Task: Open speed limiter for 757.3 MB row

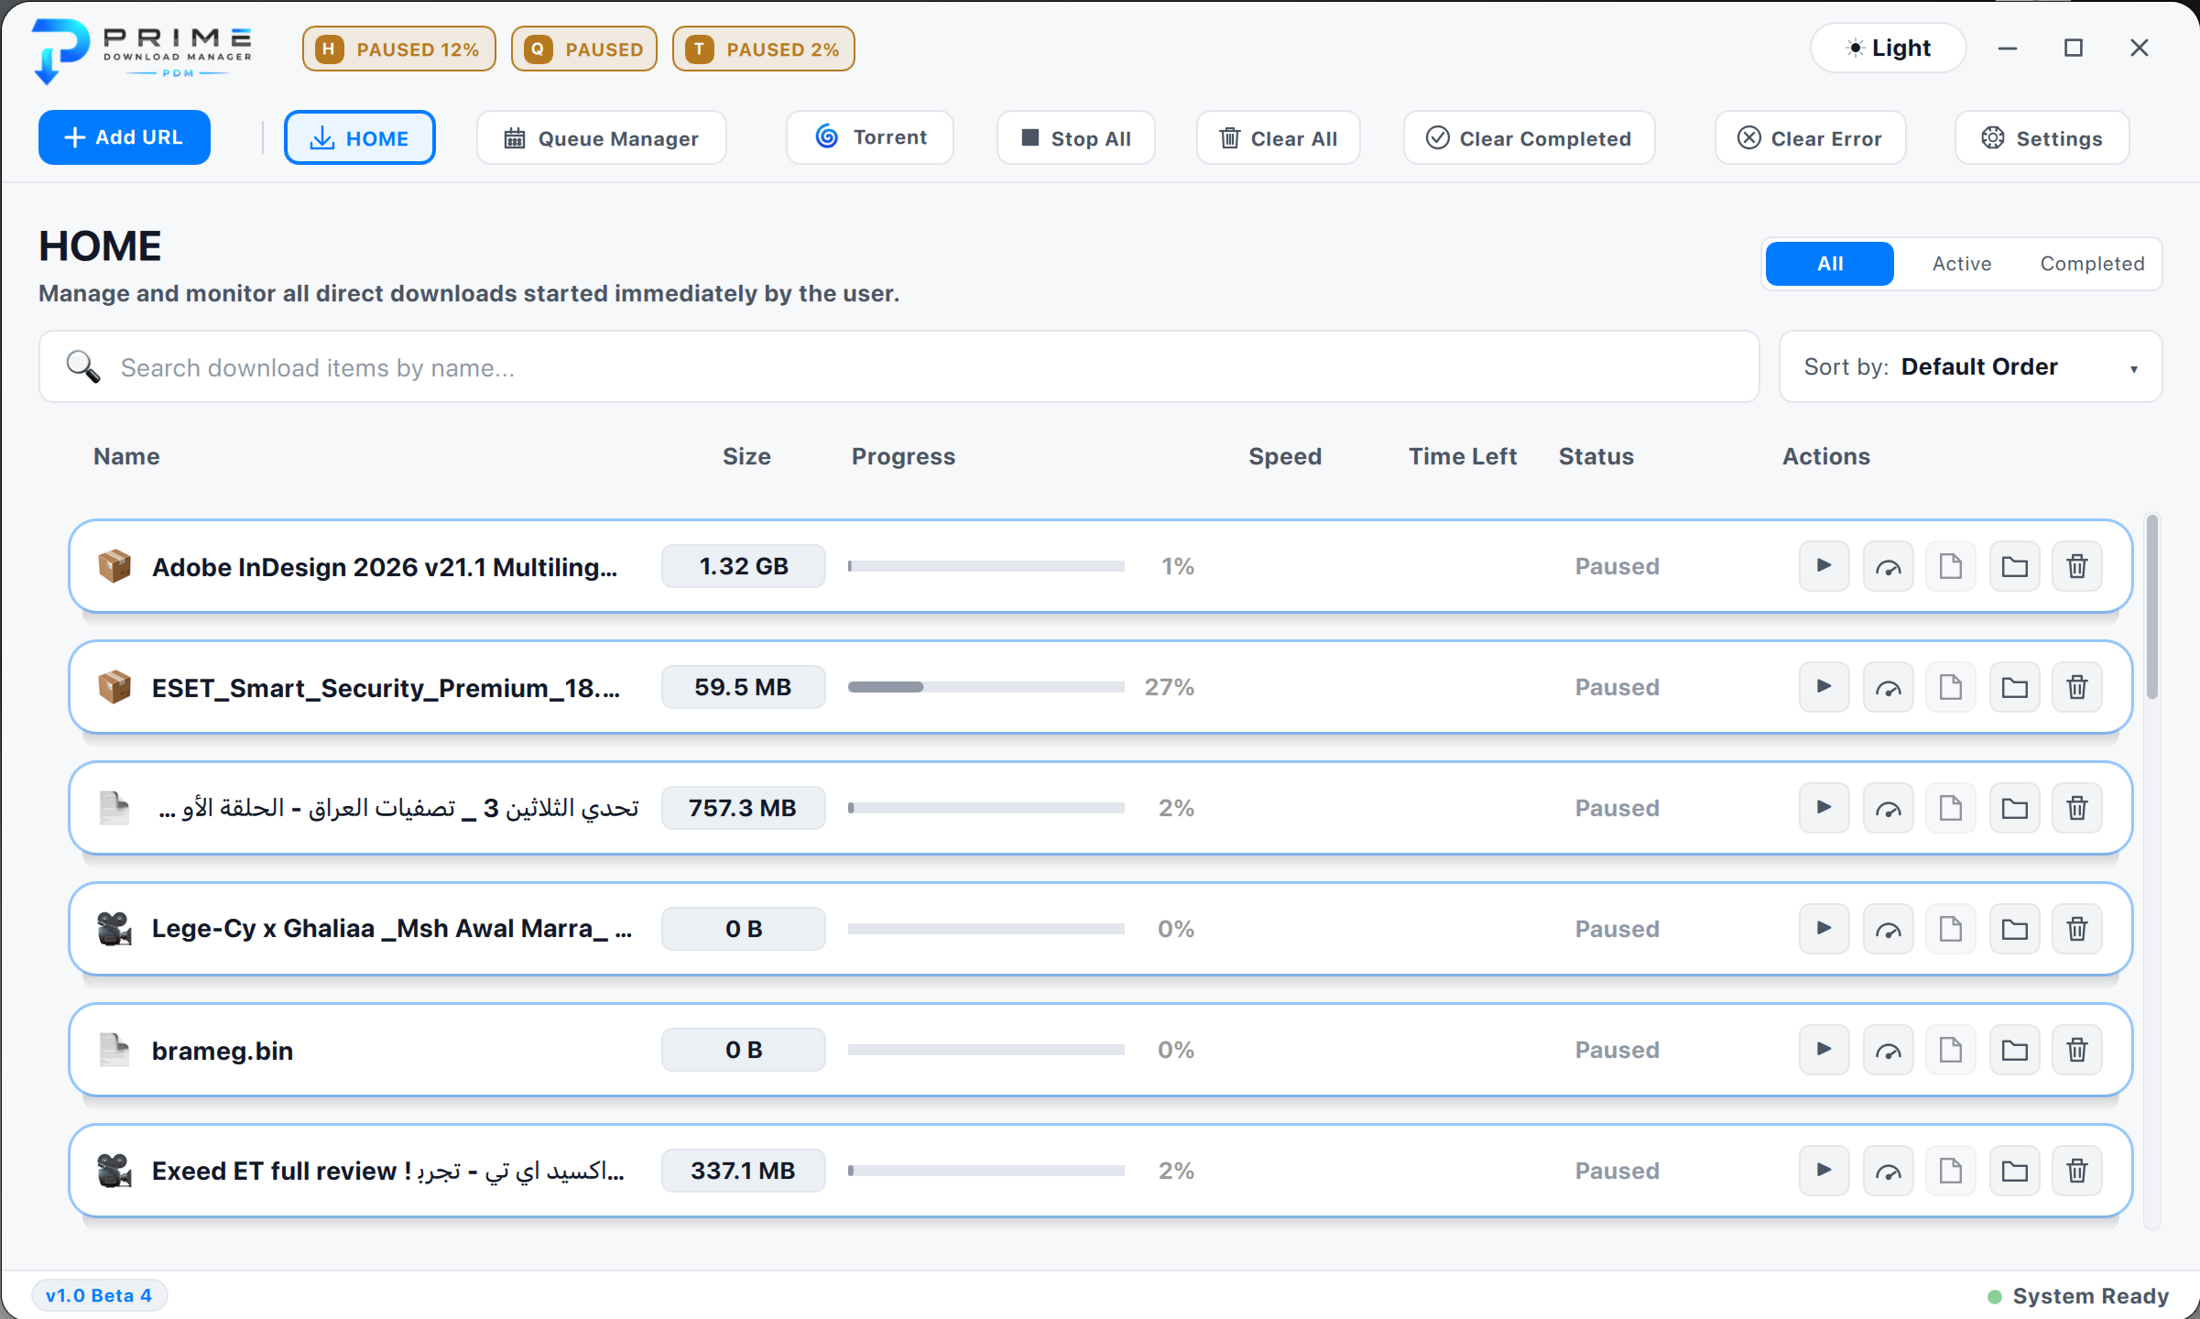Action: click(1888, 808)
